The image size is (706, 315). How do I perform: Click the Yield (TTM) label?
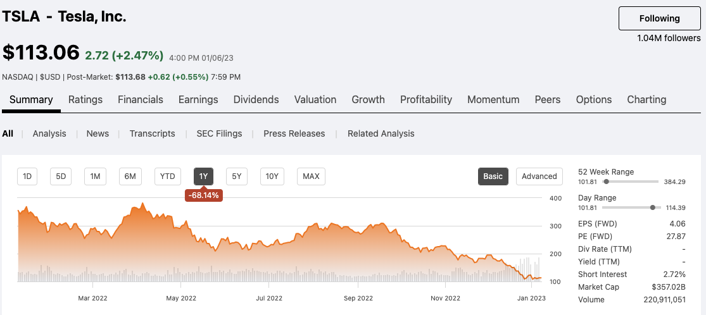[x=599, y=261]
